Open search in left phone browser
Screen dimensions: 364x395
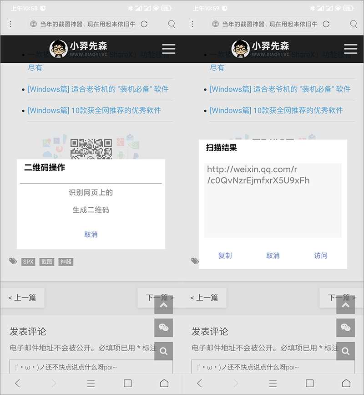point(172,24)
